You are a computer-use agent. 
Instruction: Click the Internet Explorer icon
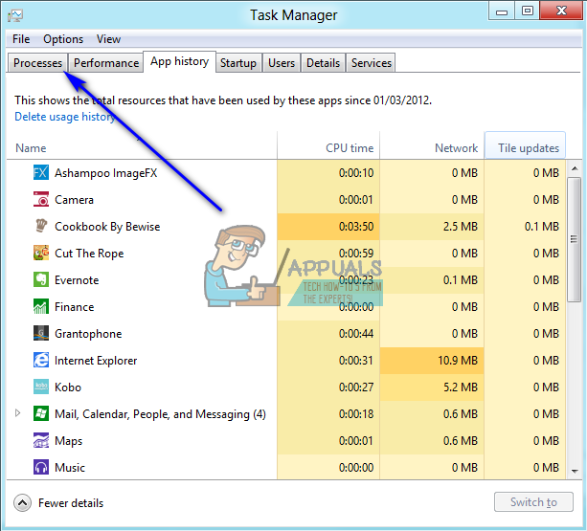click(x=41, y=360)
